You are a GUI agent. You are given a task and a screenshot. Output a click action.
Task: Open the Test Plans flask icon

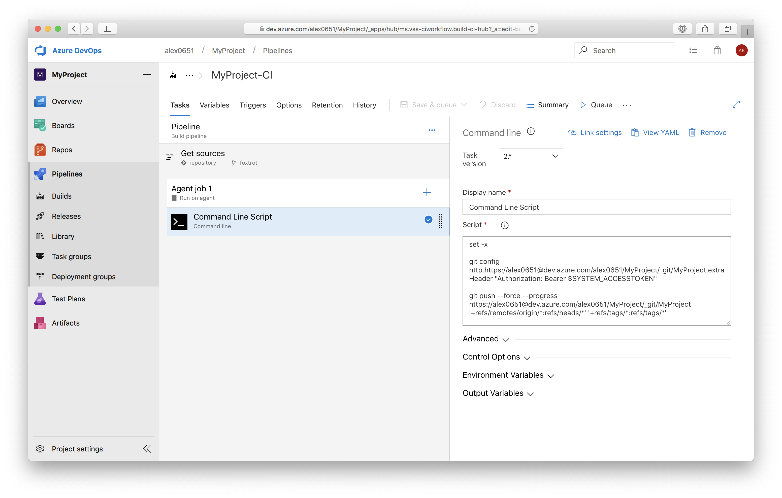[x=40, y=299]
